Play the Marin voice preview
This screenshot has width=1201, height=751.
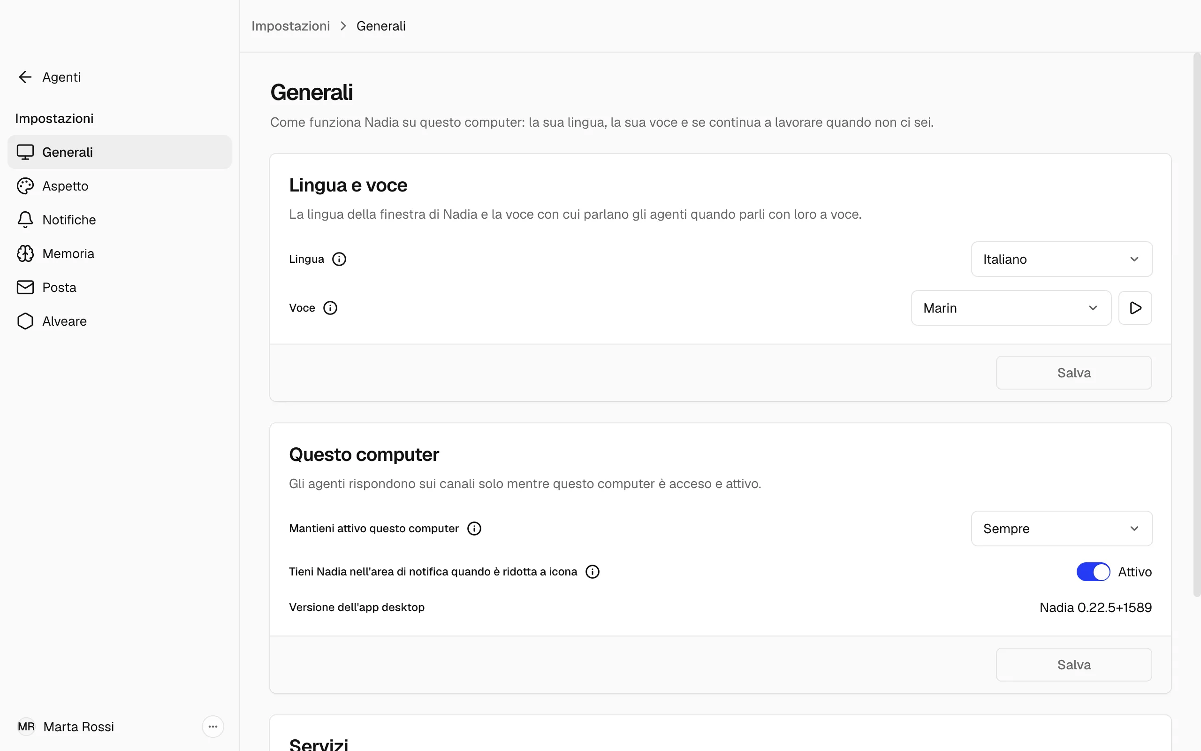[1135, 308]
